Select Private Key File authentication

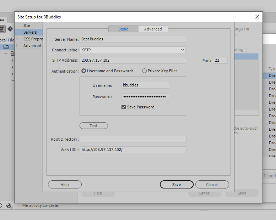(x=144, y=71)
